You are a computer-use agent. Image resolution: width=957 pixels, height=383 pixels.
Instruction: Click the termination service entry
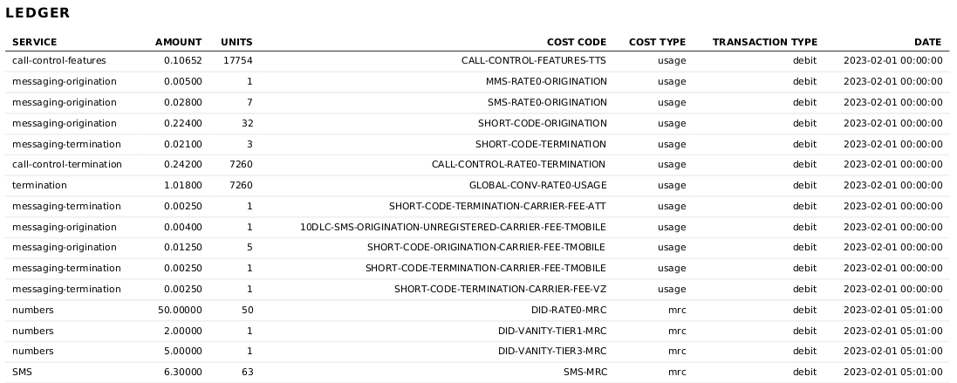[x=39, y=185]
